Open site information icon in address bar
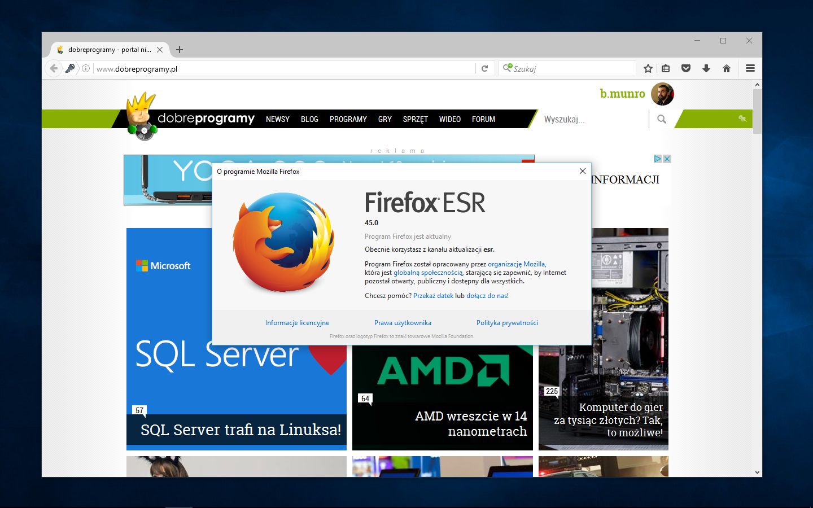 pos(86,68)
